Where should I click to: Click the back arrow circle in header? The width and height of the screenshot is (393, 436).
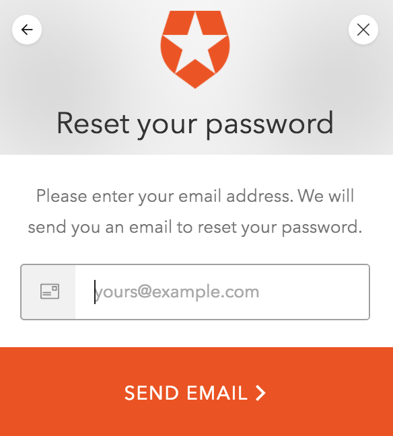pos(27,30)
